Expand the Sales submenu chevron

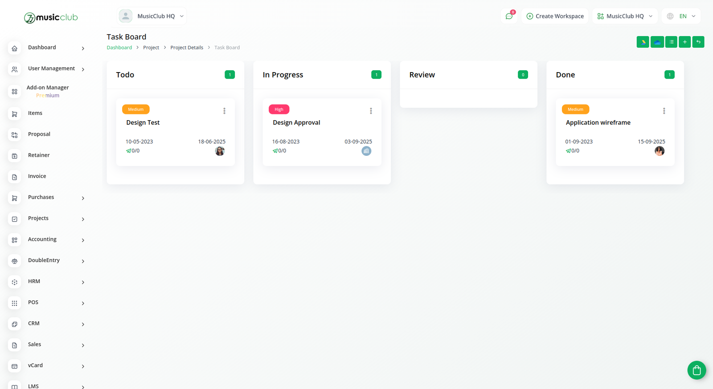(x=83, y=345)
